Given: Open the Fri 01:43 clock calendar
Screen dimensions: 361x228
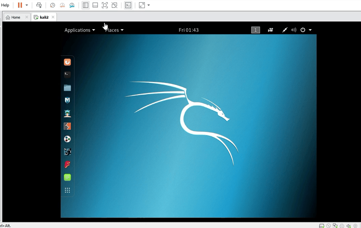Looking at the screenshot, I should (189, 30).
